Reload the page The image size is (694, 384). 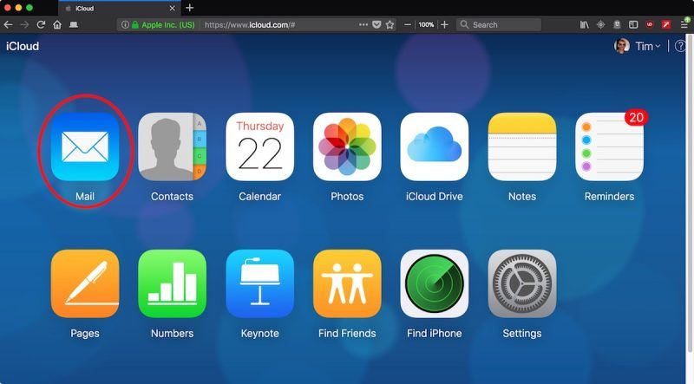(x=41, y=25)
